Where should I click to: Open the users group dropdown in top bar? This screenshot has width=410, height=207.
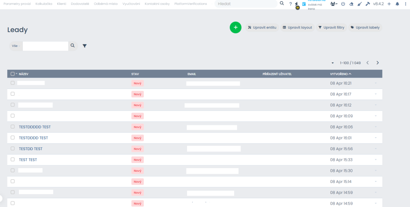click(x=334, y=4)
